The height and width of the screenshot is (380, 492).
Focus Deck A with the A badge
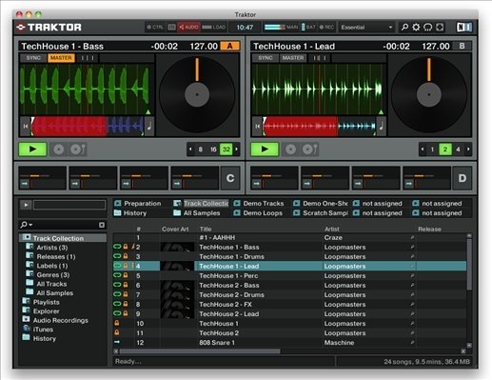(230, 46)
